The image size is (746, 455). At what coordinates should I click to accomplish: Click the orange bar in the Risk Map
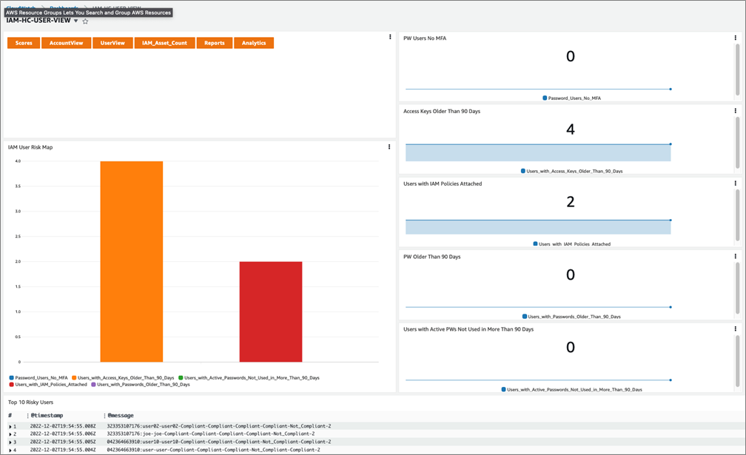[131, 261]
